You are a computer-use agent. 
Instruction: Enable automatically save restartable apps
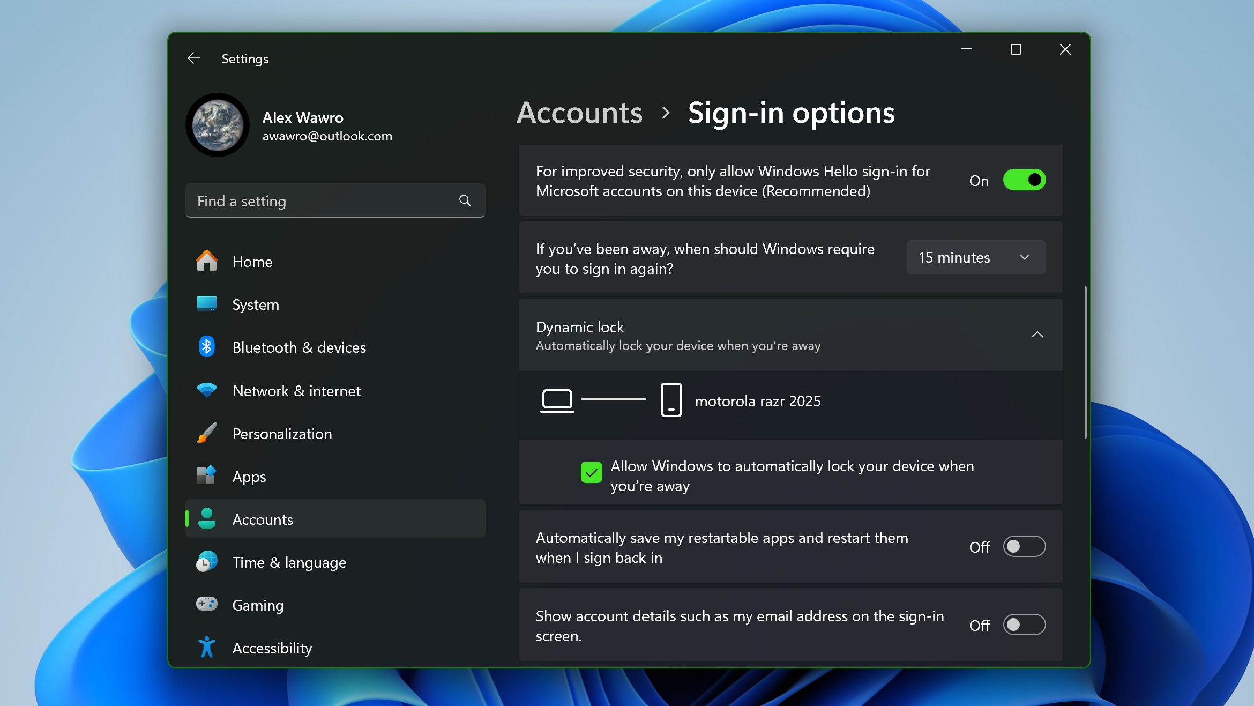[x=1024, y=546]
